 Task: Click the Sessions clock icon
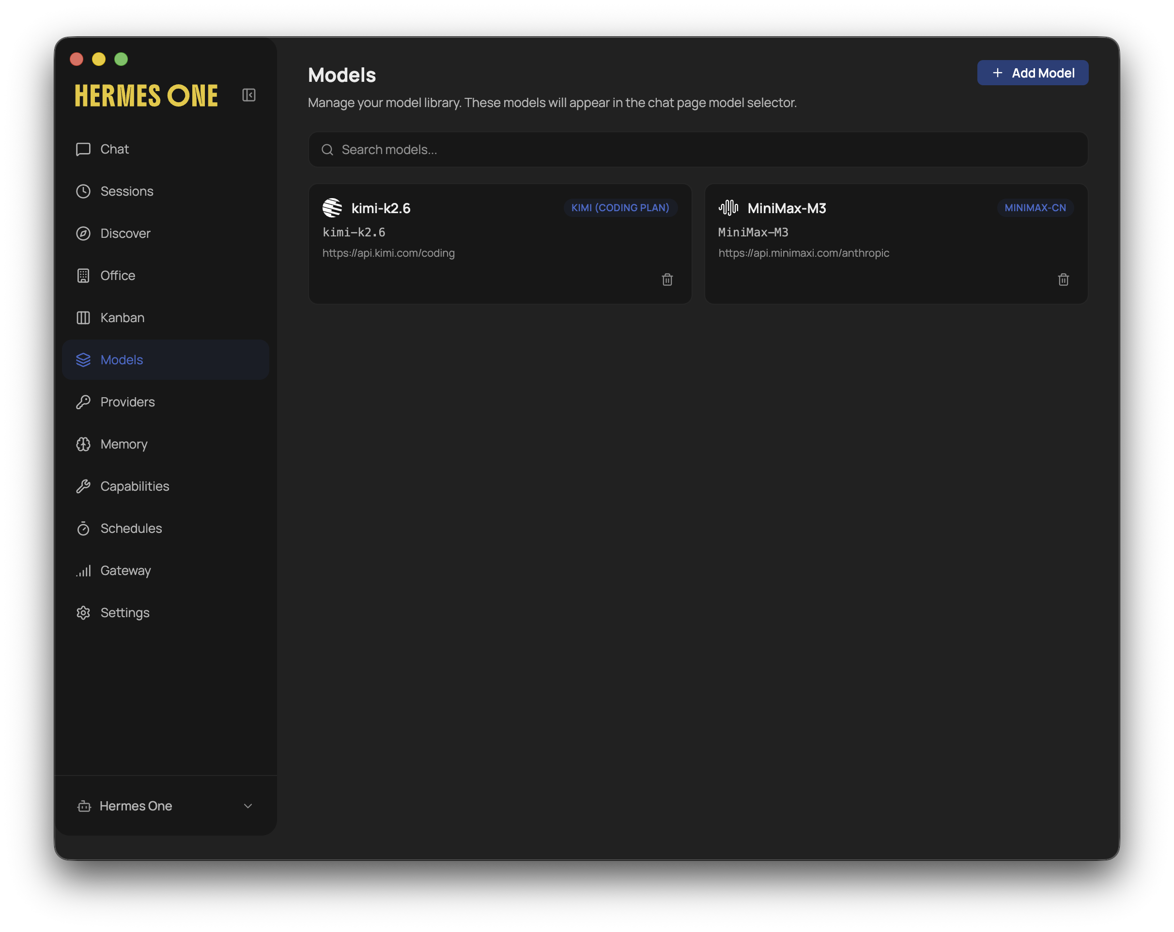point(83,191)
